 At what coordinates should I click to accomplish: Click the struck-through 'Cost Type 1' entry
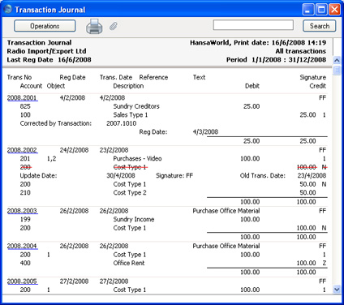click(131, 167)
